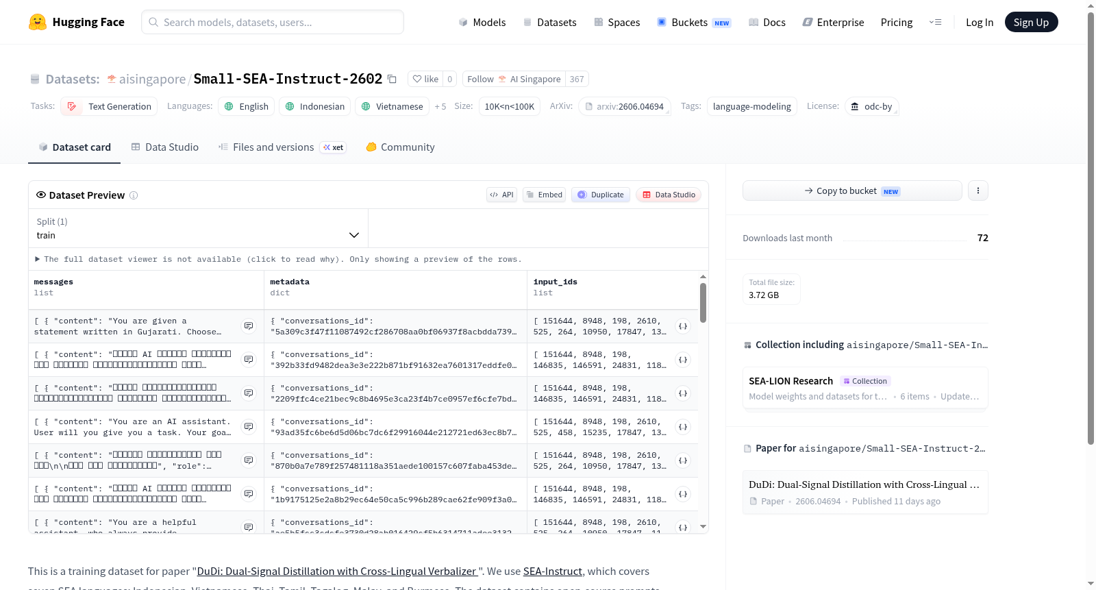Open the Files and versions tab

(282, 147)
